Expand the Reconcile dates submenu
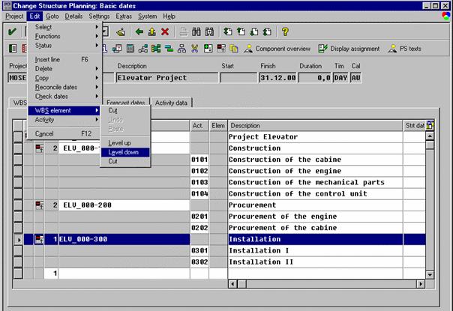453x311 pixels. tap(64, 87)
